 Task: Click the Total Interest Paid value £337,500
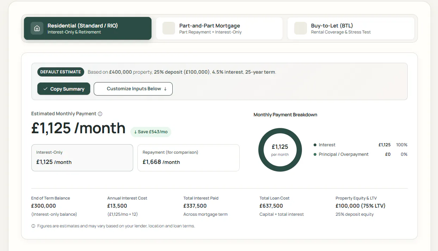tap(195, 206)
